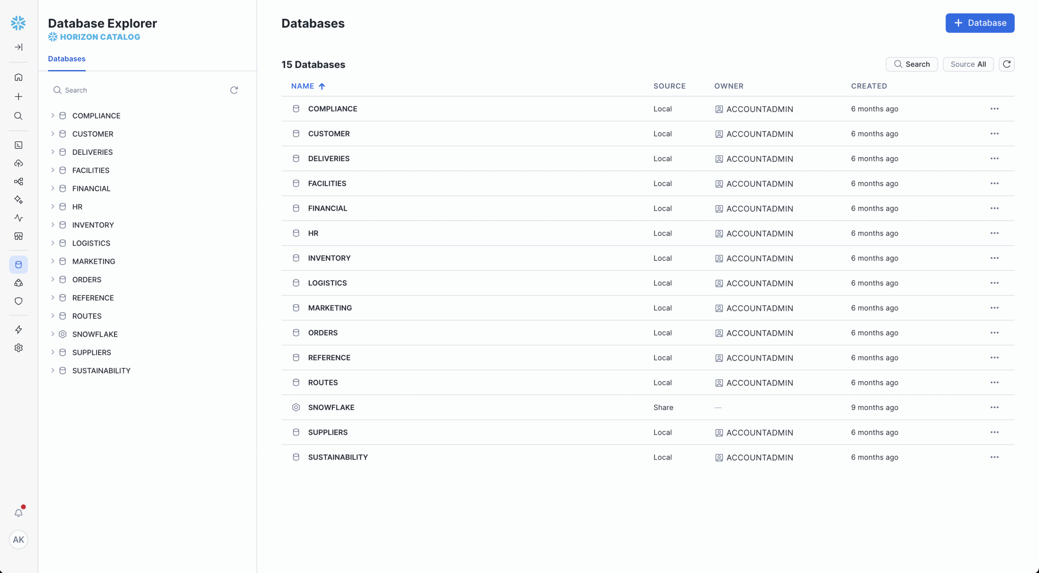Select the Catalog database icon in sidebar
Viewport: 1039px width, 573px height.
coord(18,265)
